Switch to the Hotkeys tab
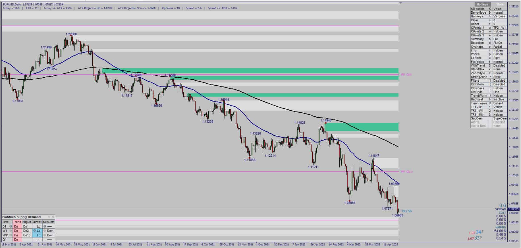Viewport: 521px width, 248px height. click(482, 4)
